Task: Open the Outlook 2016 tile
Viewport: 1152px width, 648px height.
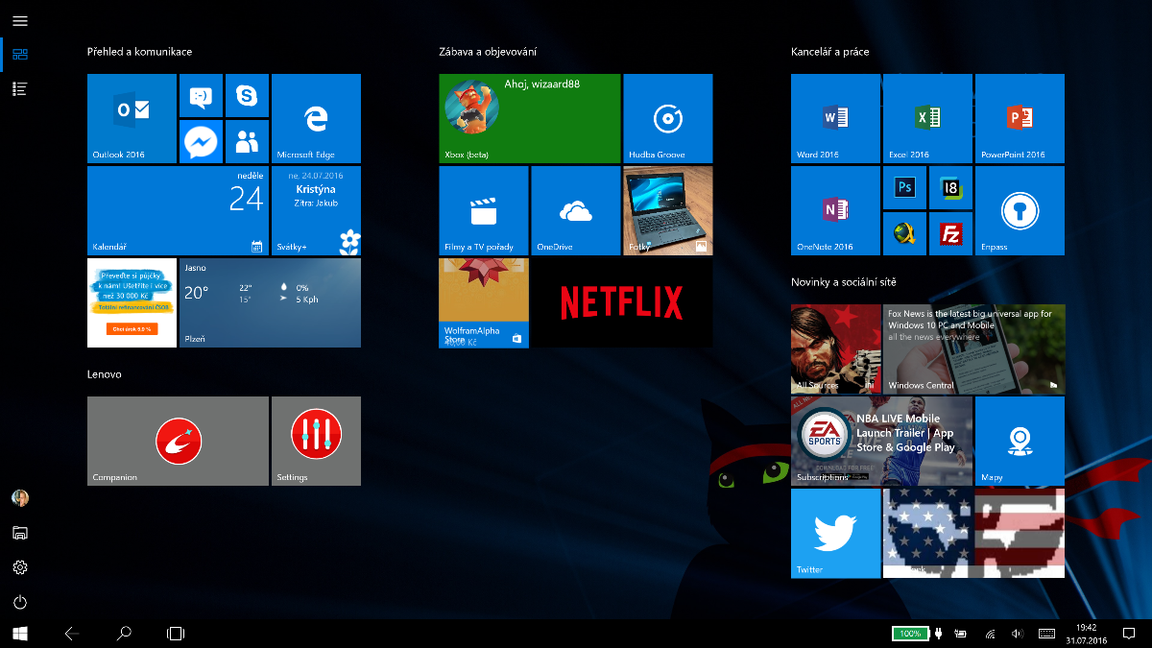Action: [x=132, y=118]
